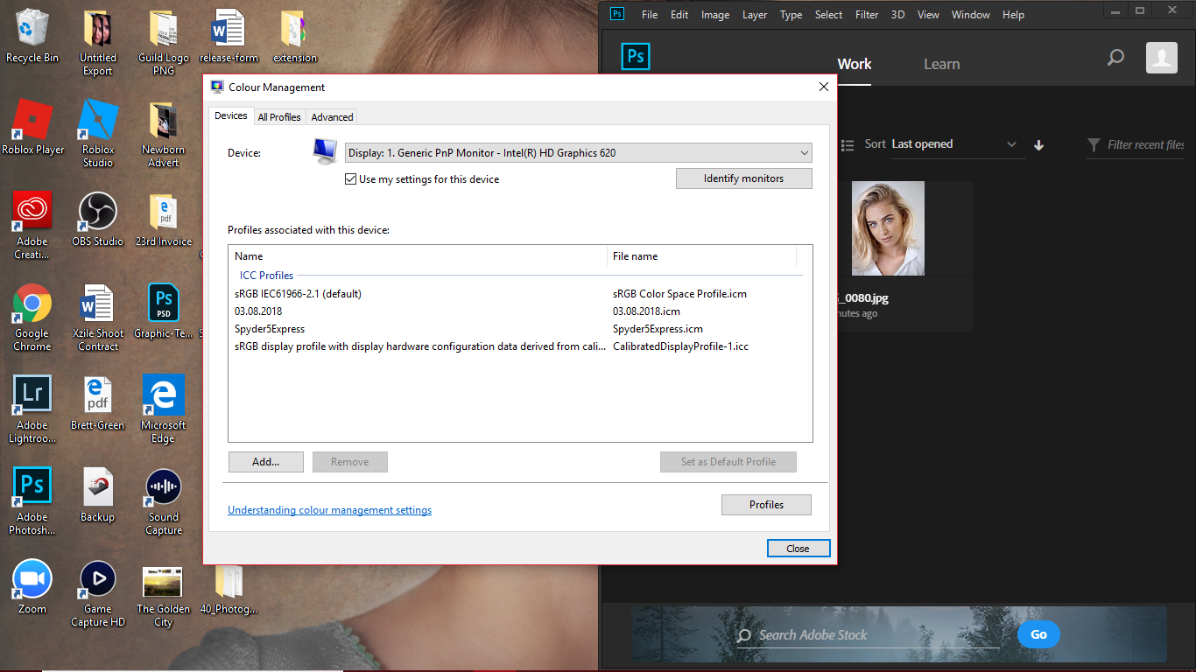Open the Photoshop Filter menu
This screenshot has width=1196, height=672.
click(x=867, y=15)
